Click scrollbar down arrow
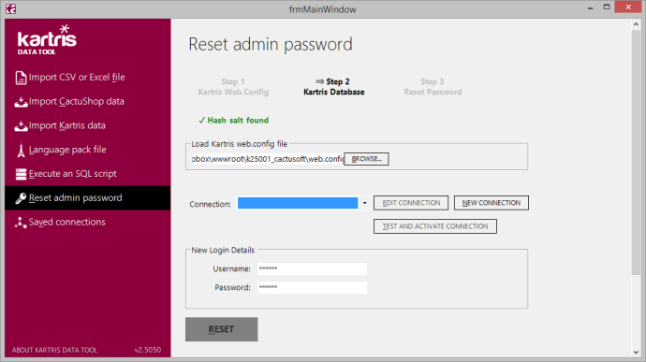 (636, 352)
